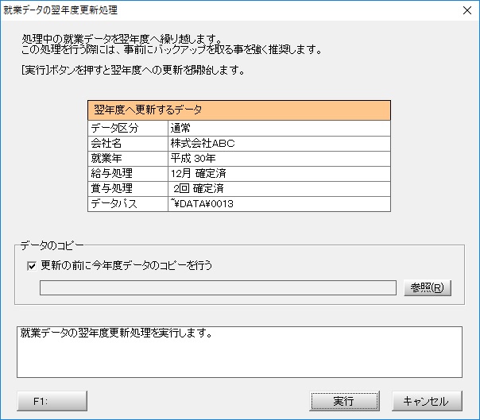The width and height of the screenshot is (480, 420).
Task: Click the 会社名 label cell
Action: (128, 144)
